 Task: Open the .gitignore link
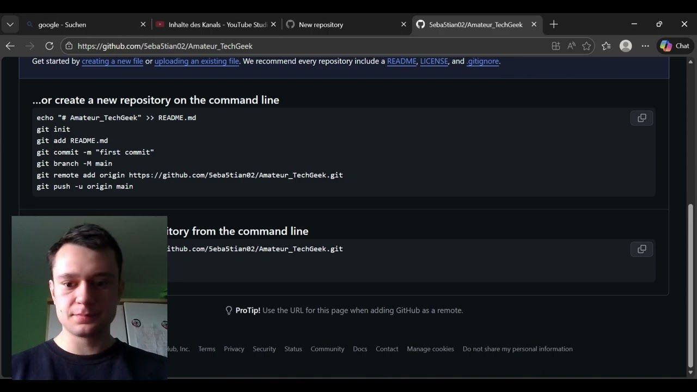tap(482, 61)
